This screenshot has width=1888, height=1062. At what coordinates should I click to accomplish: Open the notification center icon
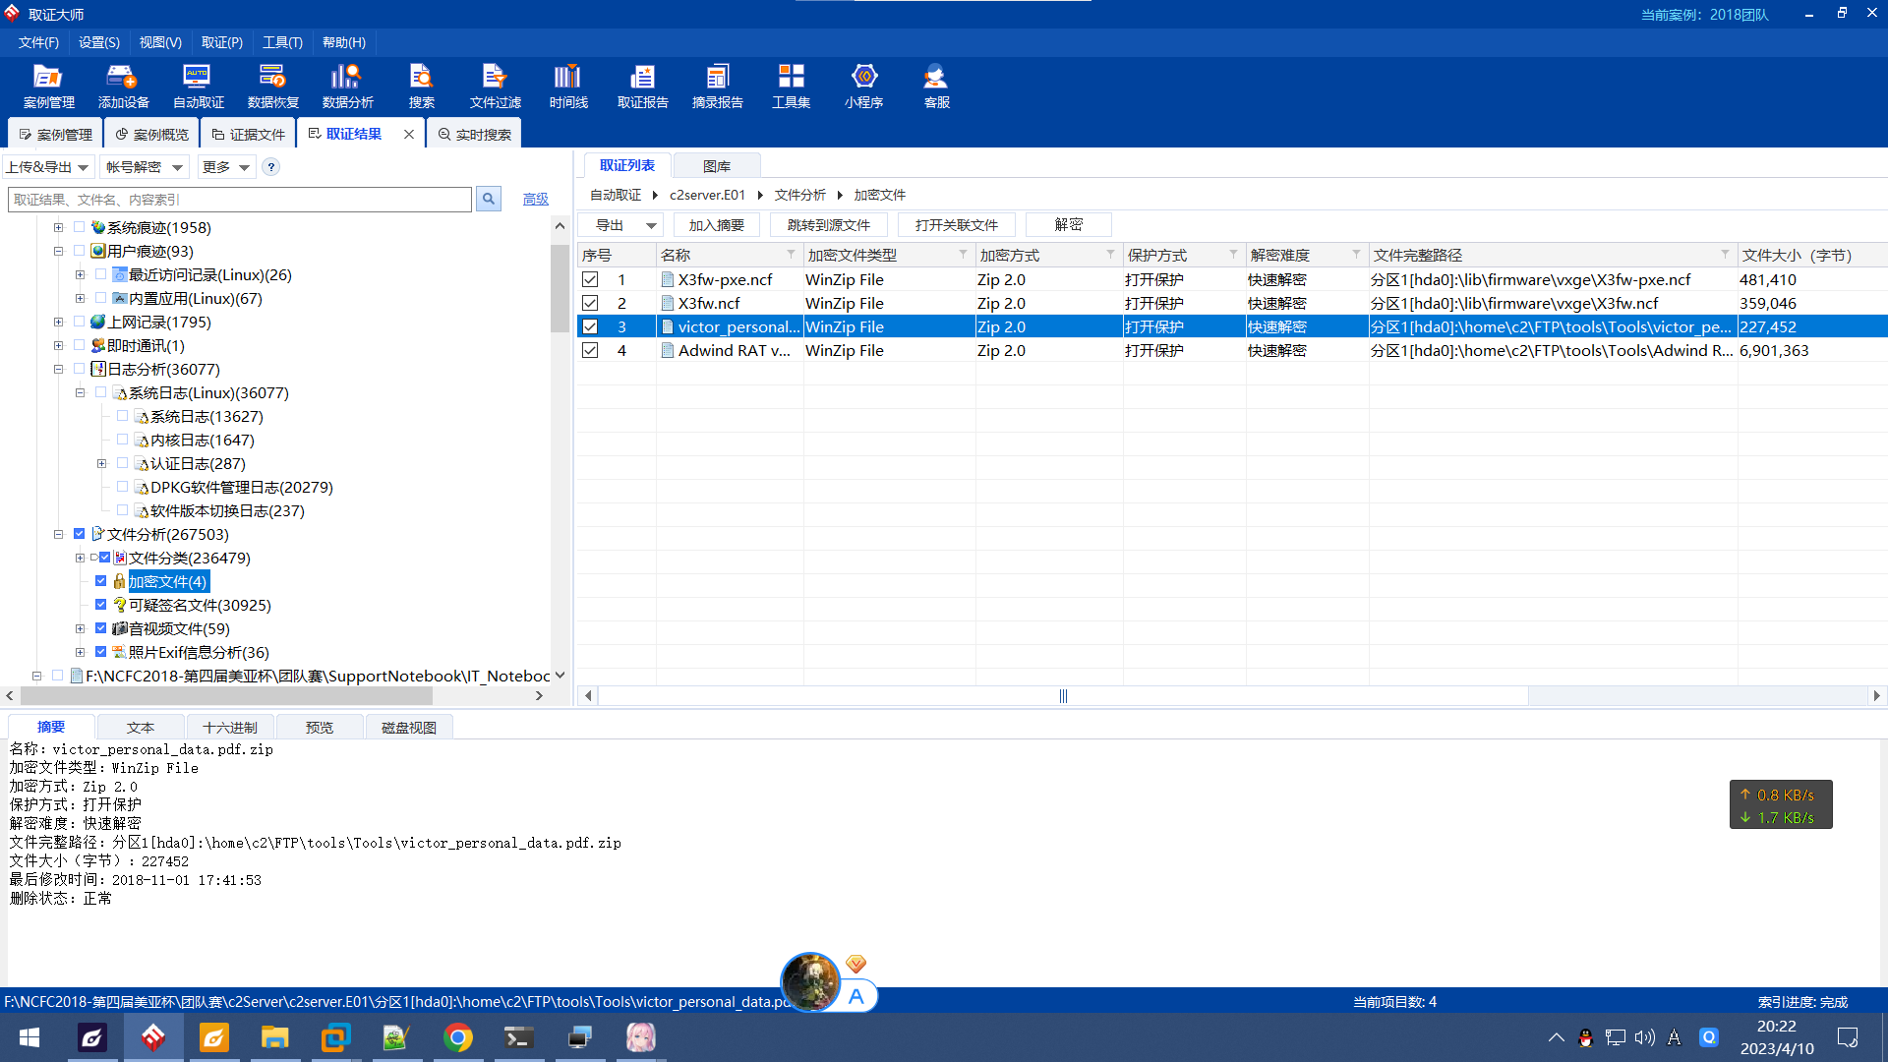[1848, 1037]
